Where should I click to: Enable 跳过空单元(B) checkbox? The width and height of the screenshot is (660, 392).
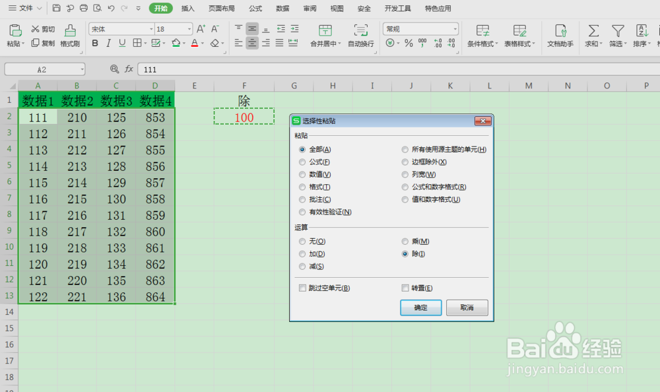(x=302, y=288)
